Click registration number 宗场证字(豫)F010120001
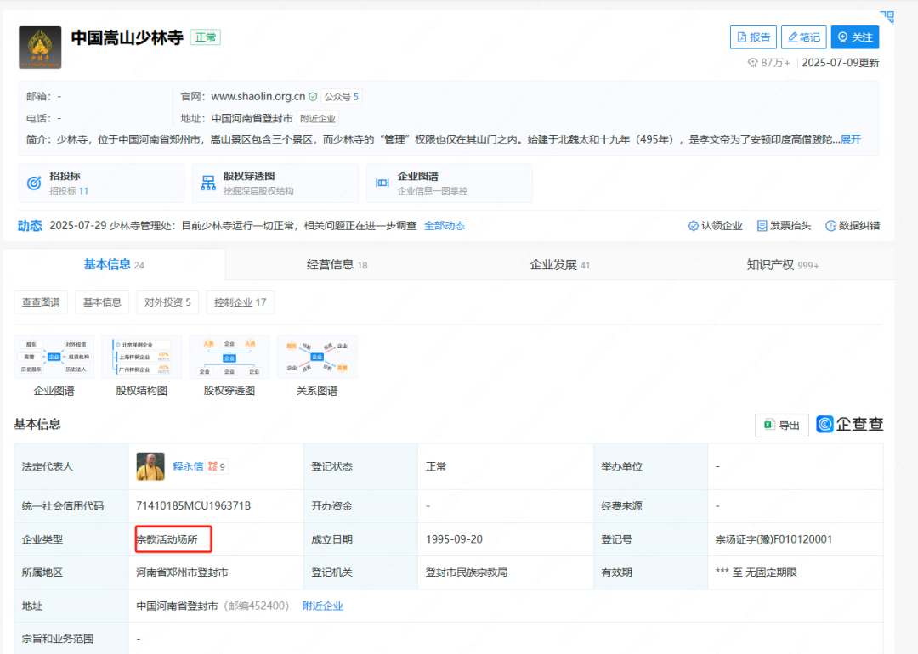The width and height of the screenshot is (918, 654). coord(773,539)
